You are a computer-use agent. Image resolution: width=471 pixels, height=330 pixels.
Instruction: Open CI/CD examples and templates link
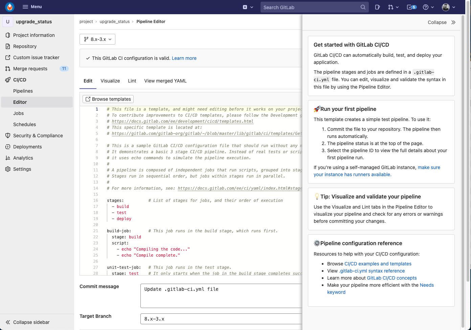tap(378, 264)
